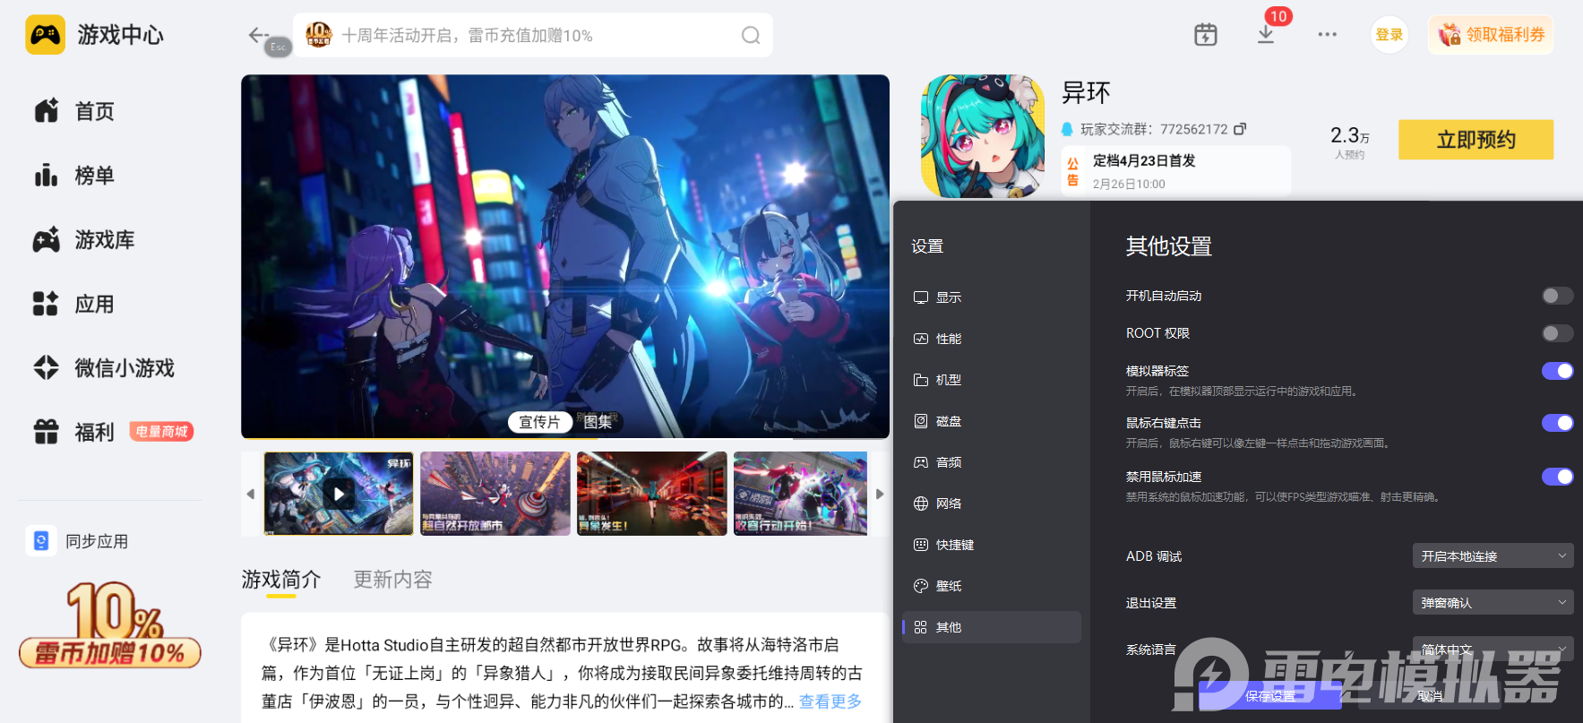Select the video thumbnail with the play icon
The height and width of the screenshot is (723, 1583).
pos(339,494)
